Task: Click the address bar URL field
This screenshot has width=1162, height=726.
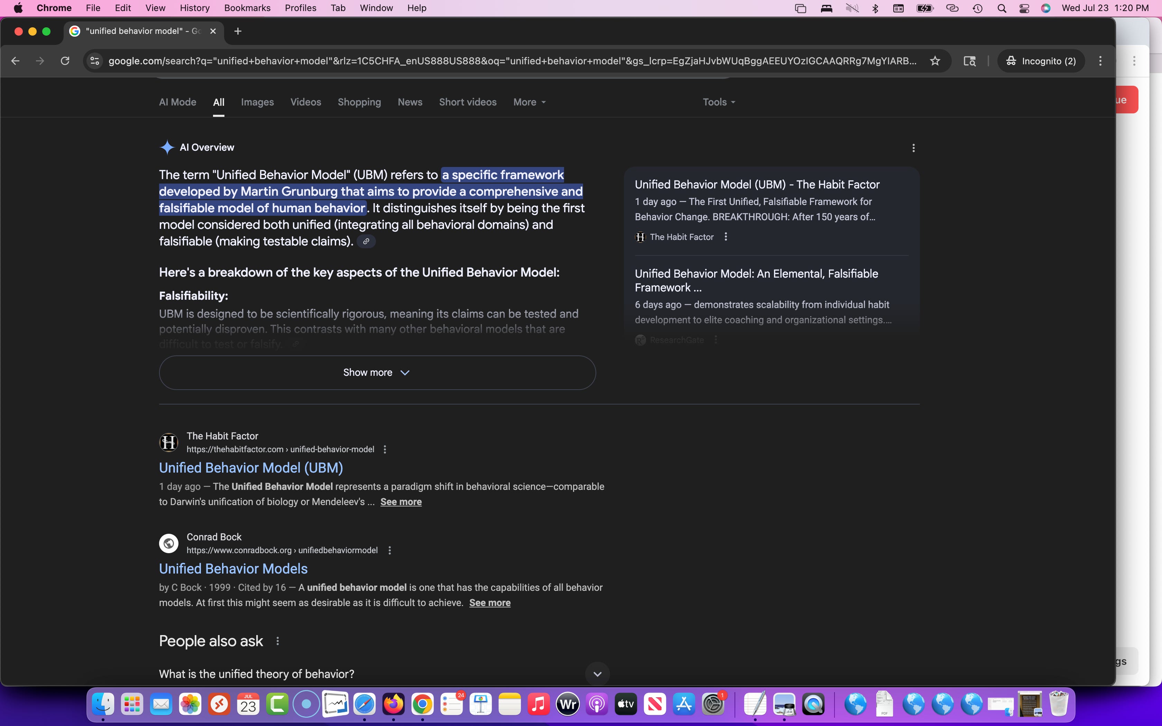Action: [x=511, y=61]
